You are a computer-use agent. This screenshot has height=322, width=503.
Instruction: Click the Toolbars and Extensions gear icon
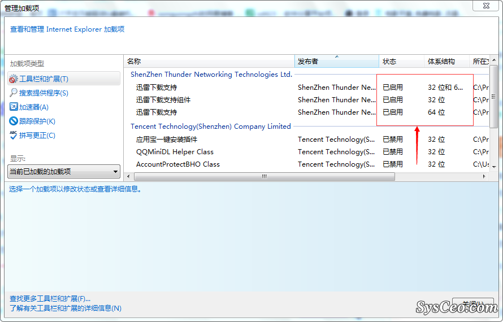point(14,79)
